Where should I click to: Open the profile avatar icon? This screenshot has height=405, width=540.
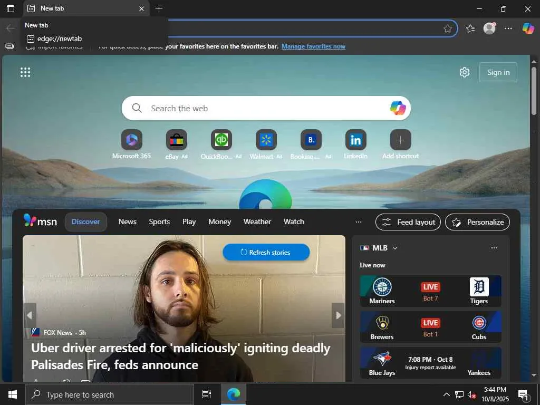489,28
